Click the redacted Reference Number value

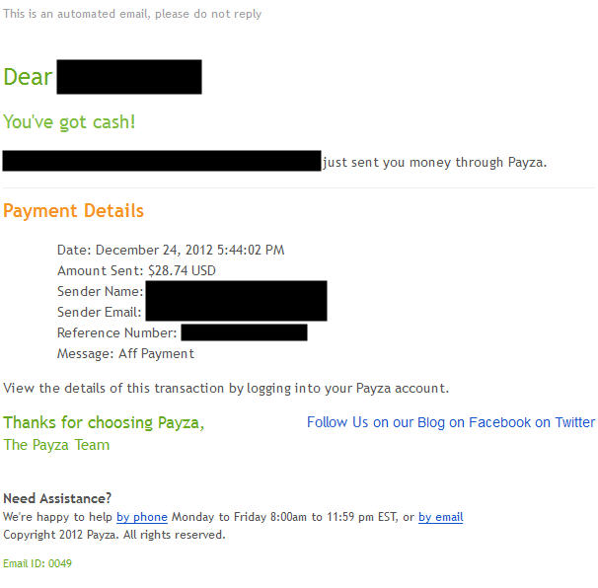coord(244,332)
